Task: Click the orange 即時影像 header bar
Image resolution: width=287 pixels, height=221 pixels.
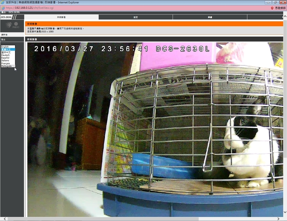Action: click(x=154, y=24)
